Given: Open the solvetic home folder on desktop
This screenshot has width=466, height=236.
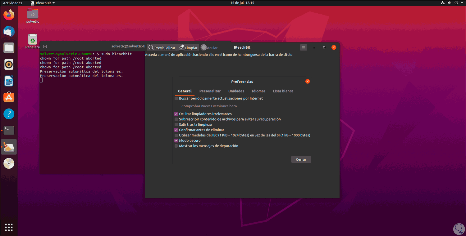Looking at the screenshot, I should (x=33, y=16).
